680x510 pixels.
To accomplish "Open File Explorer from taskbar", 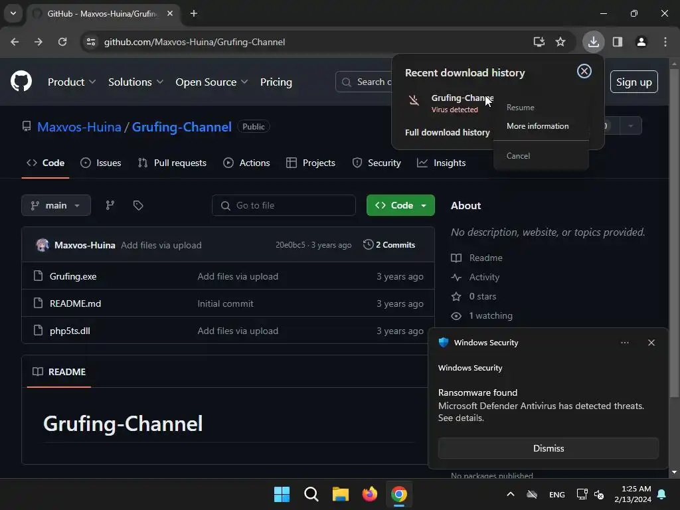I will (x=341, y=494).
